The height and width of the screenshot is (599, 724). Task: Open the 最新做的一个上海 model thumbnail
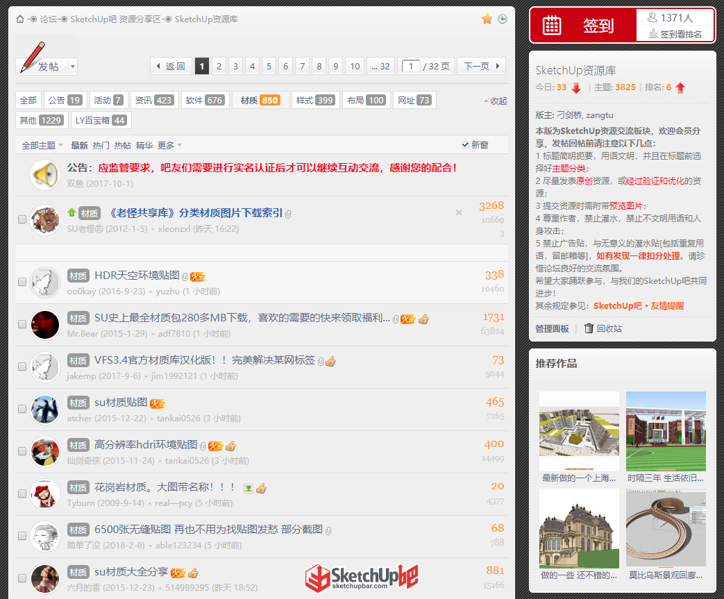(x=579, y=431)
